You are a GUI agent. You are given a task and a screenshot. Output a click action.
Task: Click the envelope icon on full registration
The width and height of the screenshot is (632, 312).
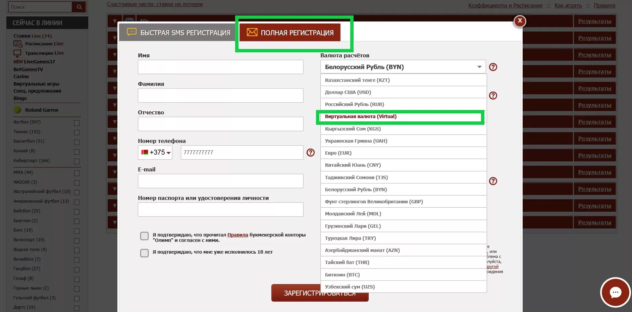pyautogui.click(x=252, y=32)
